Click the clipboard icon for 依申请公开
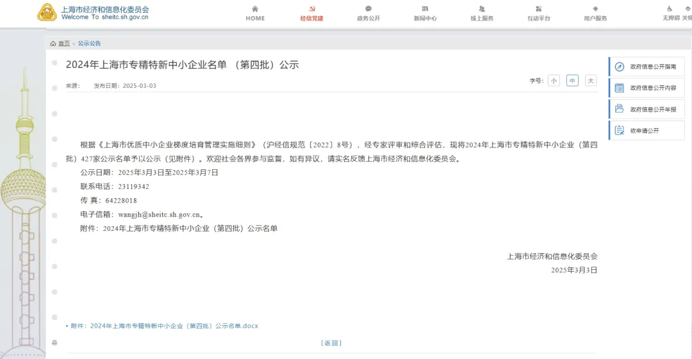692x359 pixels. click(619, 131)
